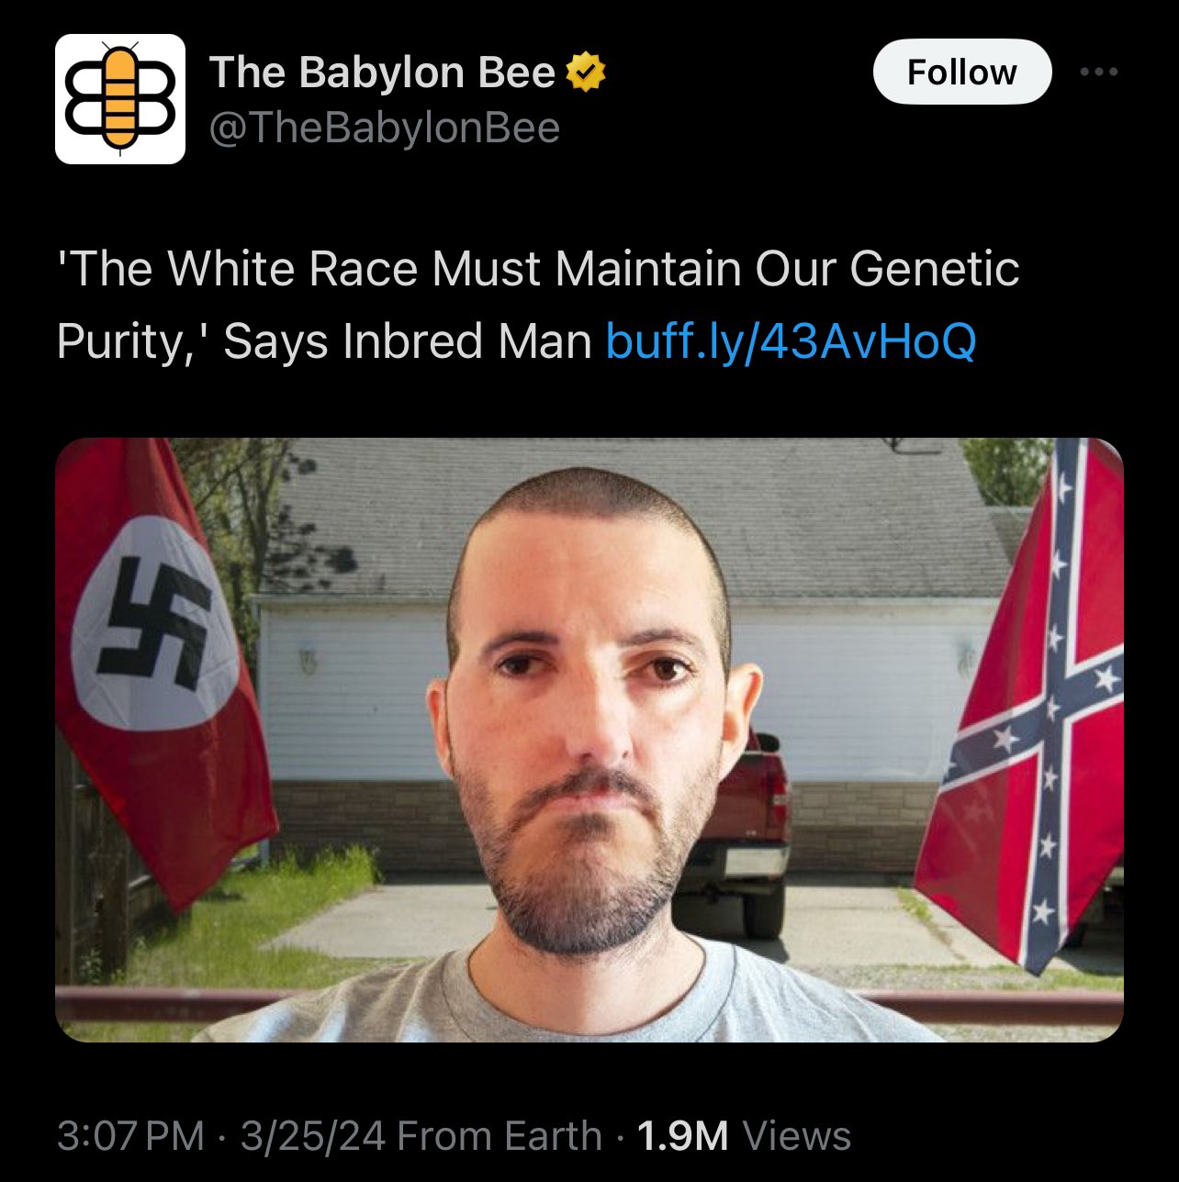Click the tweet headline text
Image resolution: width=1179 pixels, height=1182 pixels.
click(538, 305)
